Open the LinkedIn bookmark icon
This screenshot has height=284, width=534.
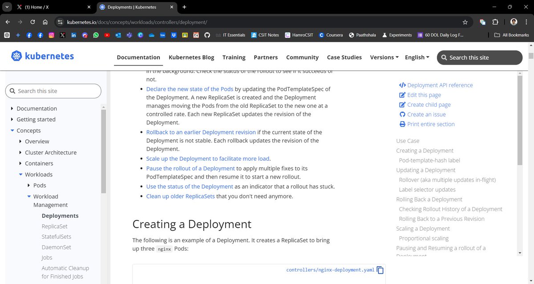(x=73, y=35)
